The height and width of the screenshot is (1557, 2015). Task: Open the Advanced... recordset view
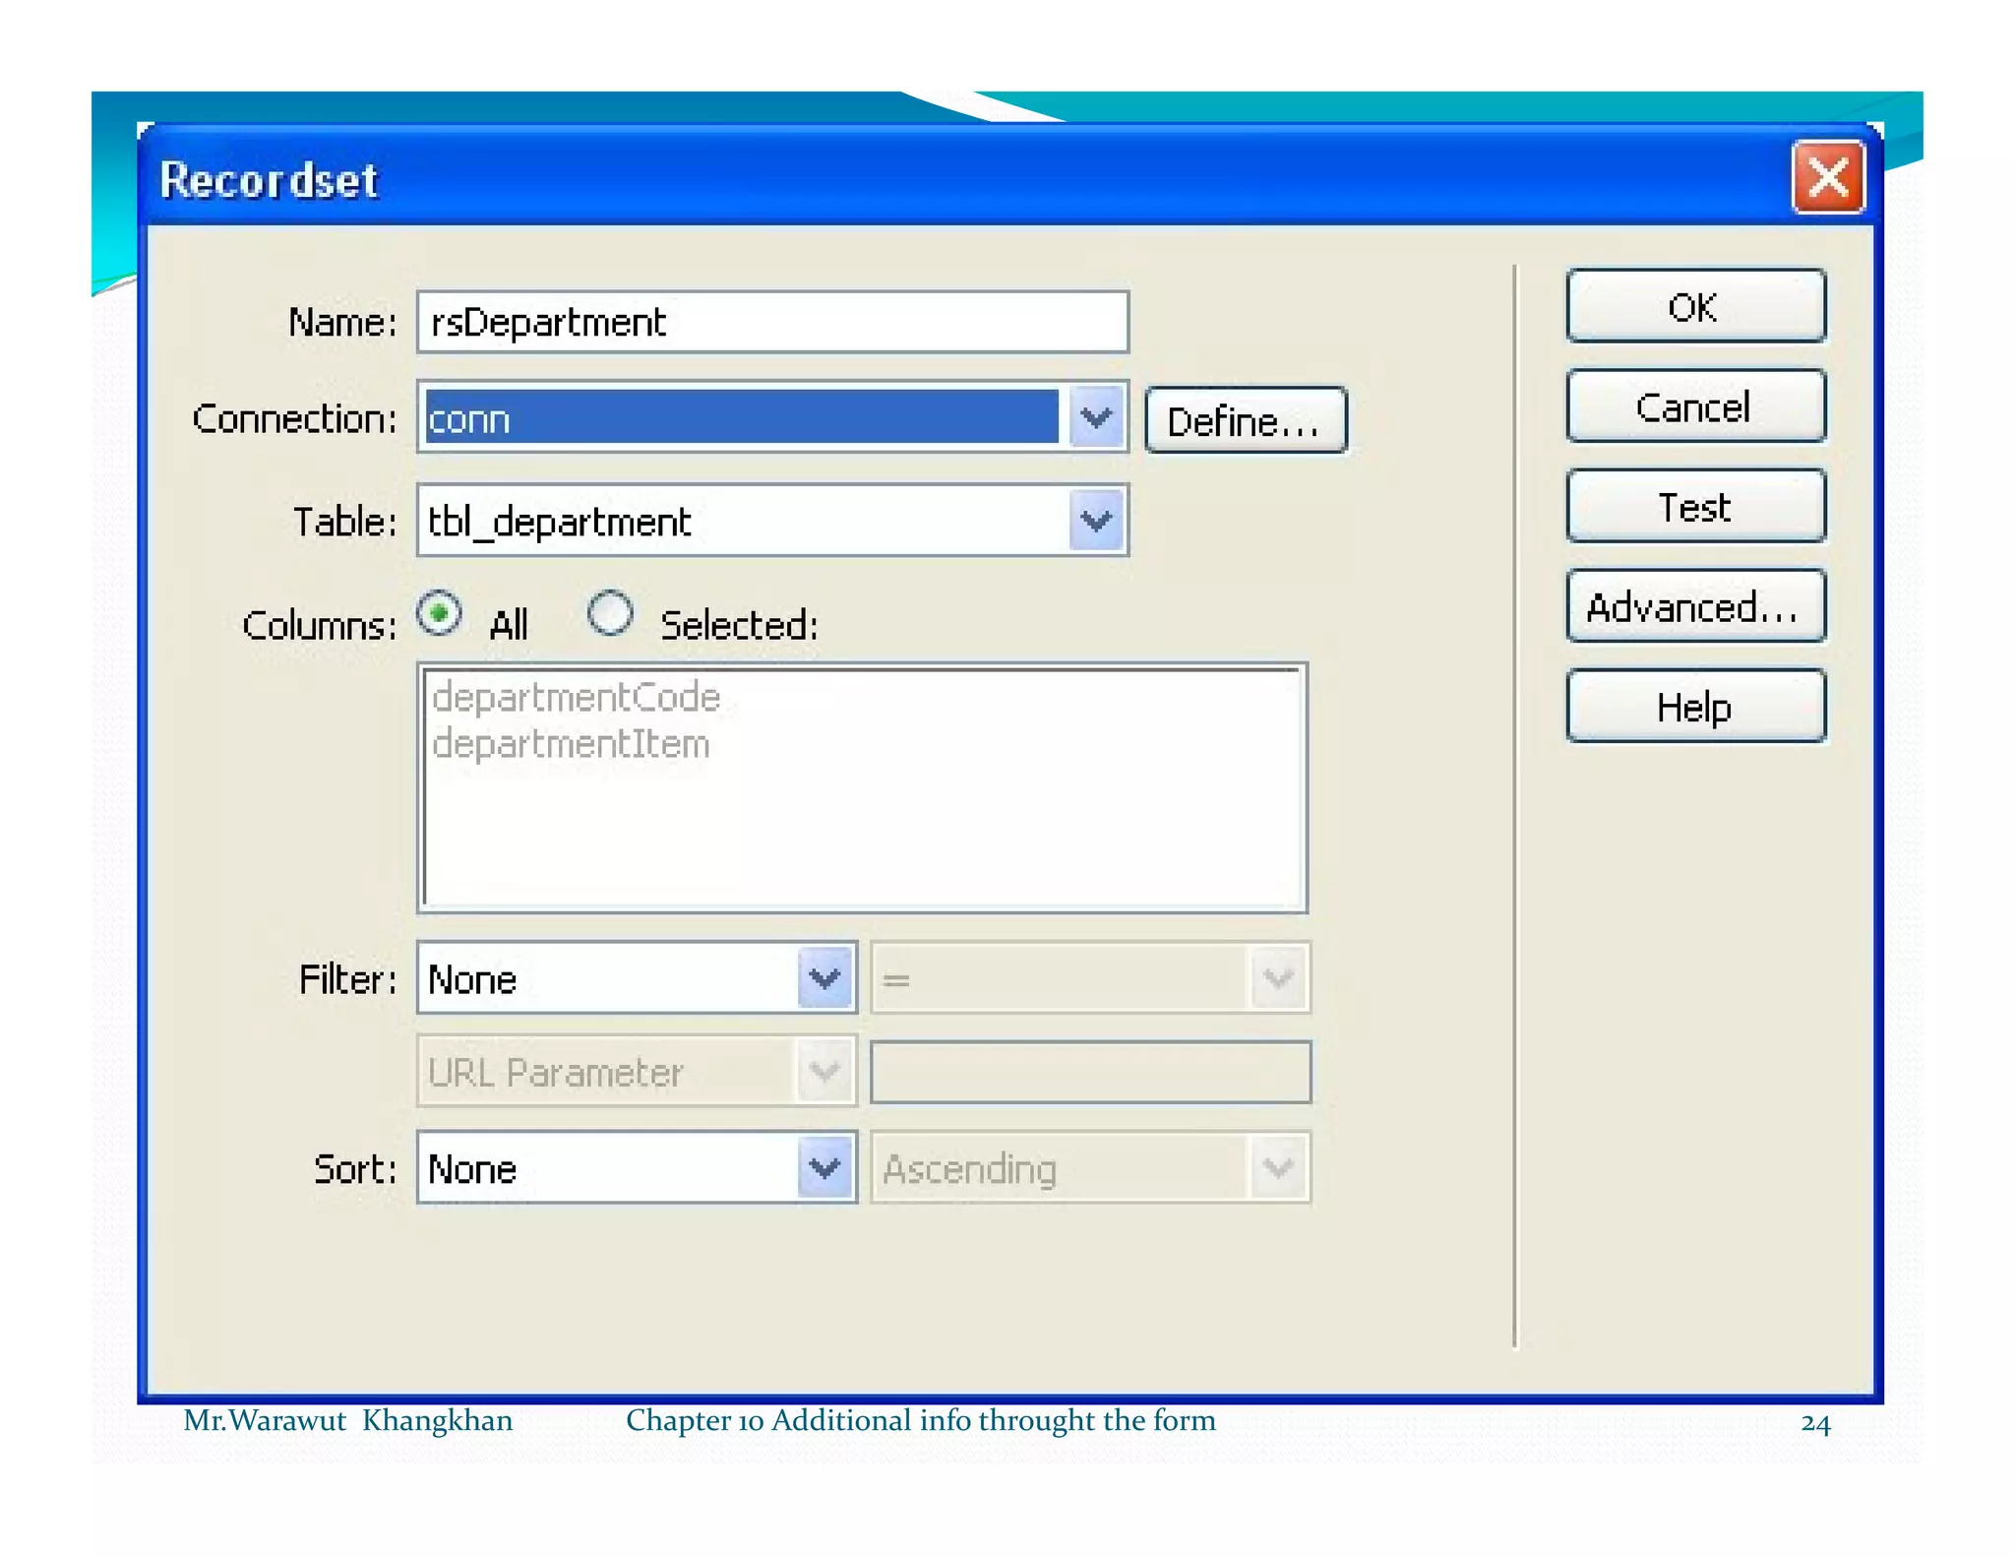click(1694, 607)
